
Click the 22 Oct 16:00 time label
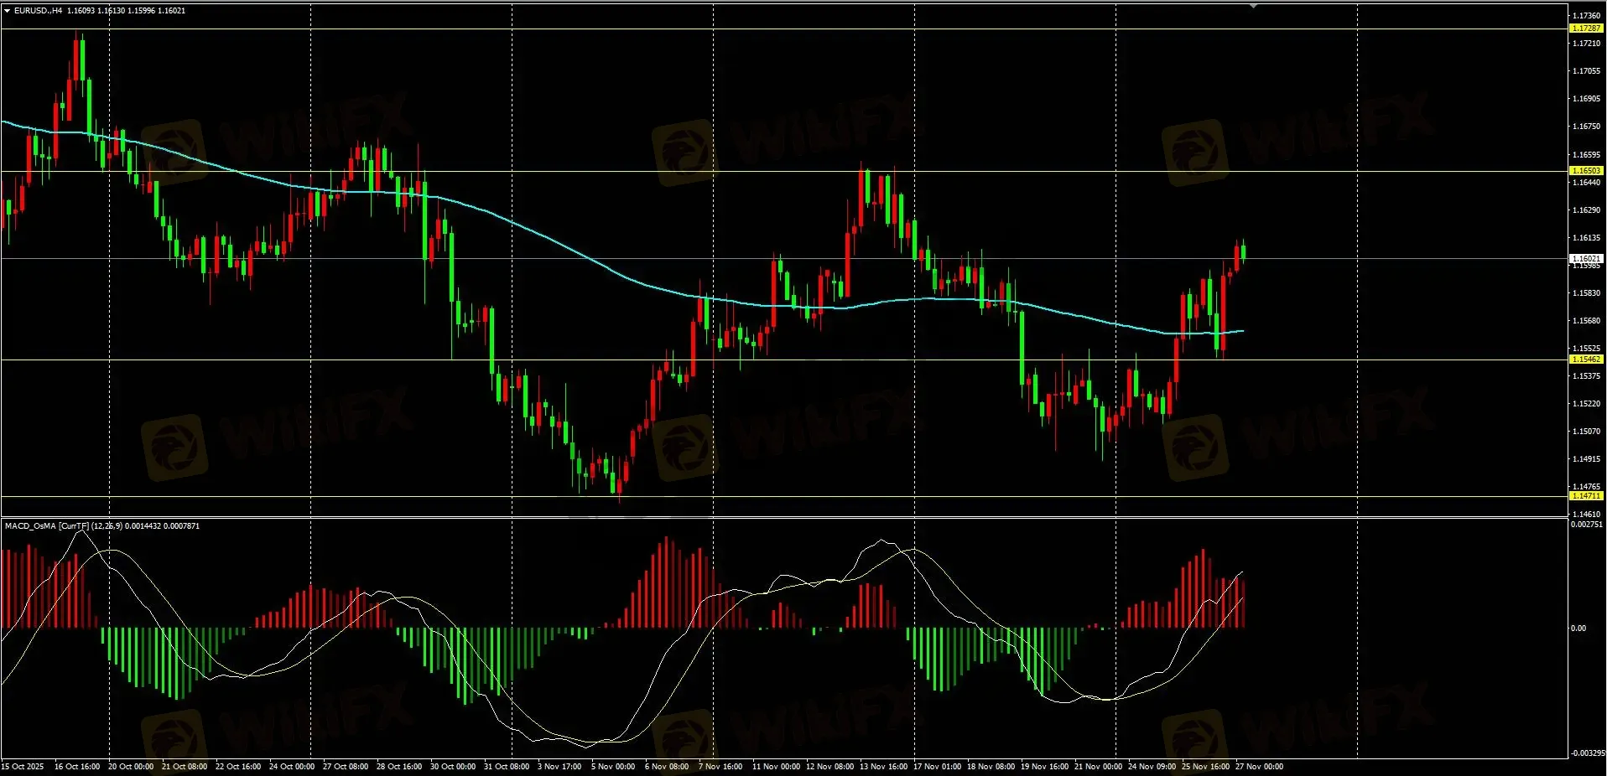point(238,767)
